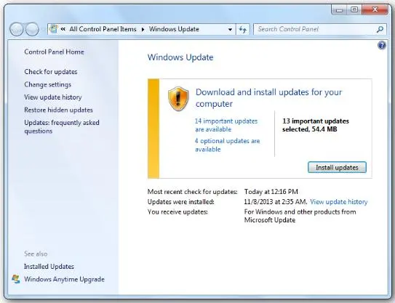Maximize the Windows Update window
This screenshot has height=303, width=395.
[x=354, y=10]
